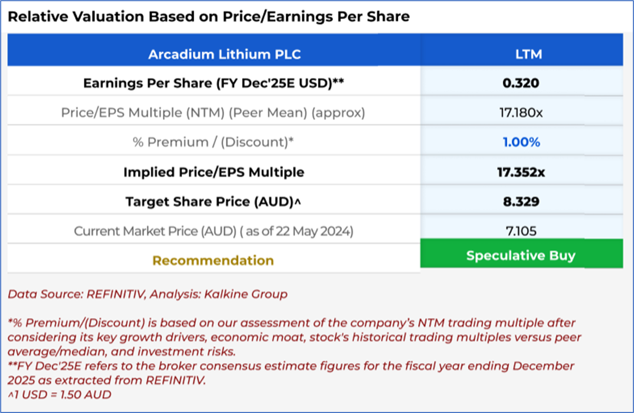Click the 17.352x implied multiple value
The width and height of the screenshot is (634, 413).
(521, 172)
